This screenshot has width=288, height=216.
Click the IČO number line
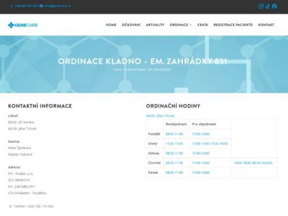click(x=19, y=180)
